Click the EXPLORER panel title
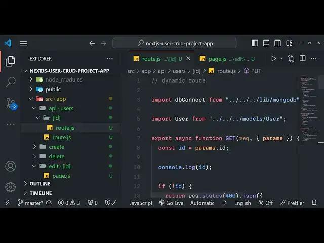 40,59
